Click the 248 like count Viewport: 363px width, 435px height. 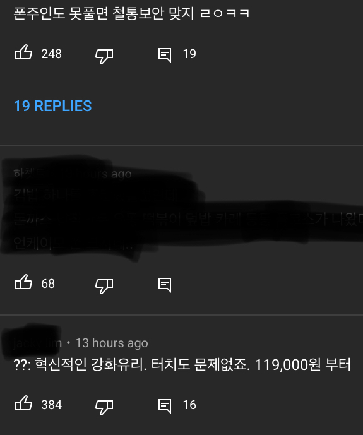click(52, 54)
